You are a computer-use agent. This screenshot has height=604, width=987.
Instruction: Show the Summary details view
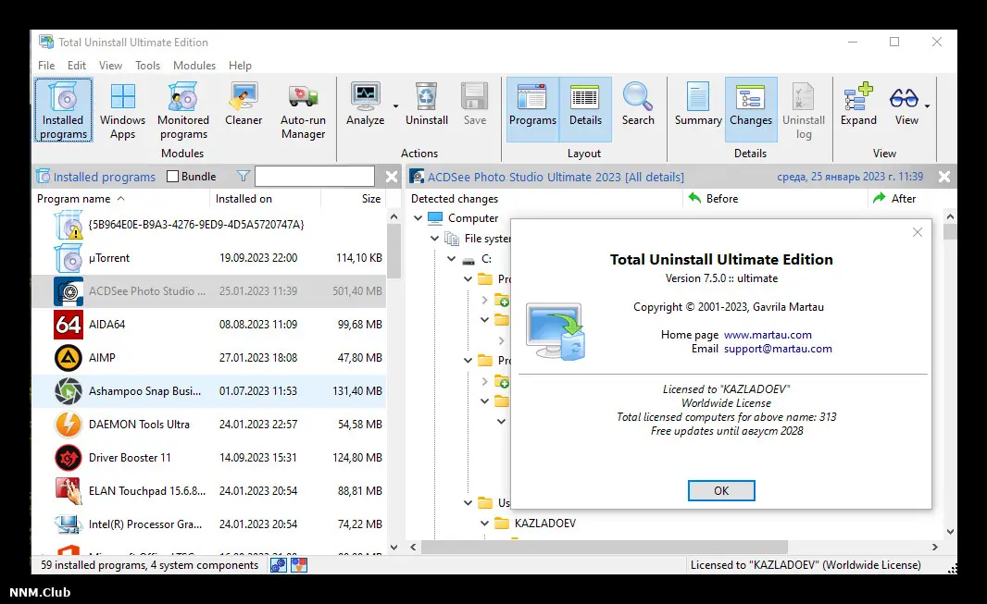[x=698, y=105]
